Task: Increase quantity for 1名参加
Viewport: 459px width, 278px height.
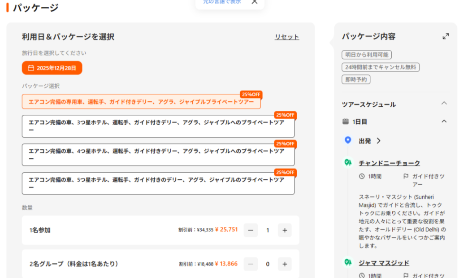Action: tap(285, 230)
